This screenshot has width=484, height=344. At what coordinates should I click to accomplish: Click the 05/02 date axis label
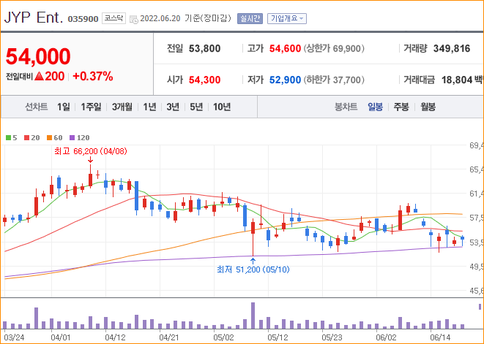click(223, 337)
